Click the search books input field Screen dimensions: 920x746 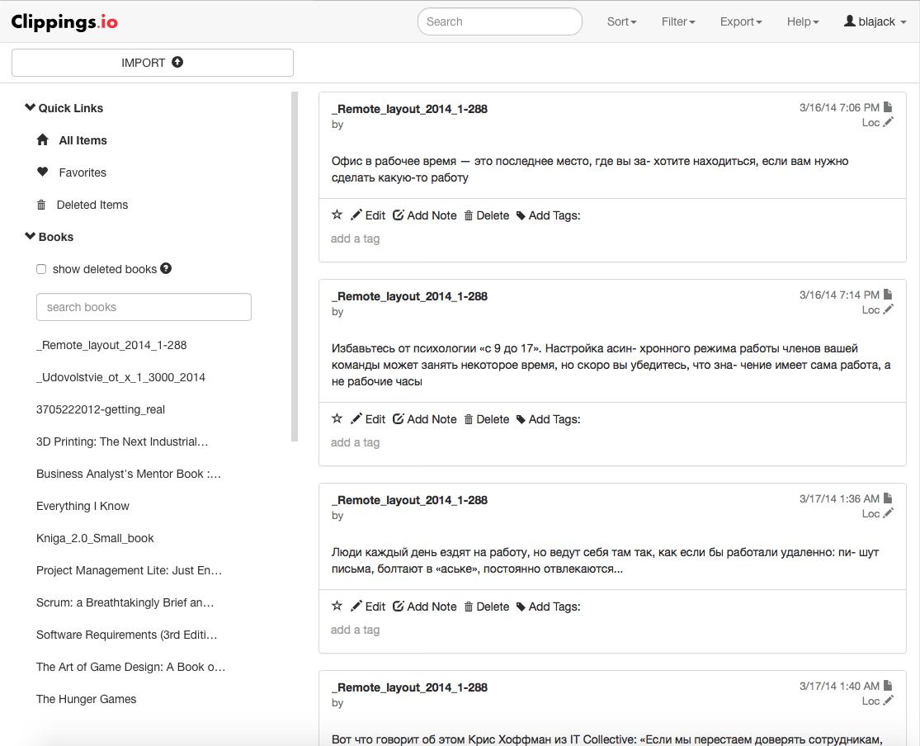(x=144, y=307)
